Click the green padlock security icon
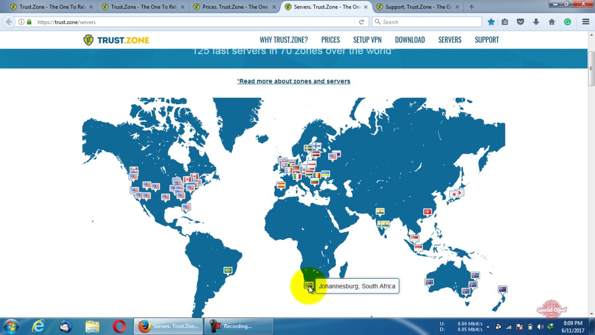 click(x=29, y=22)
